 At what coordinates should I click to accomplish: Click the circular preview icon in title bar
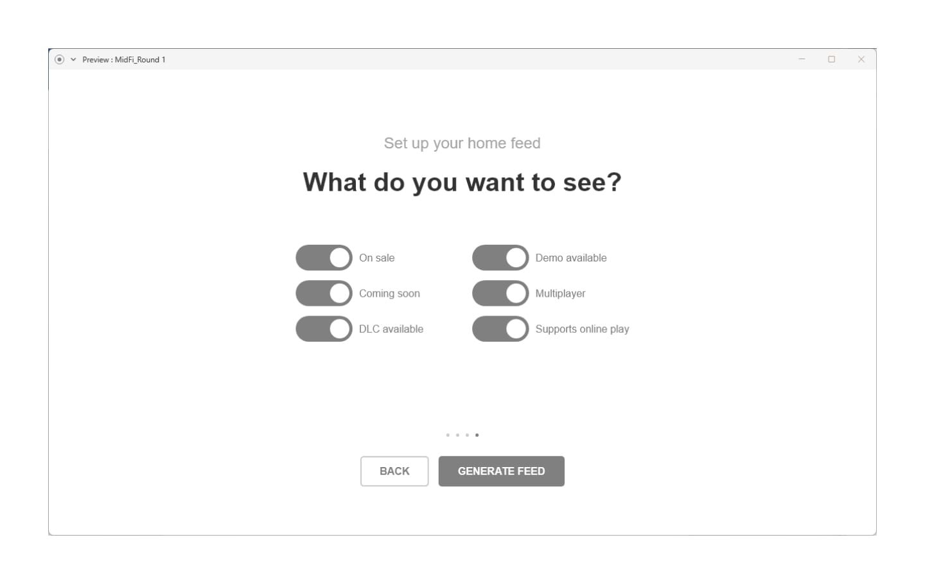click(x=59, y=59)
